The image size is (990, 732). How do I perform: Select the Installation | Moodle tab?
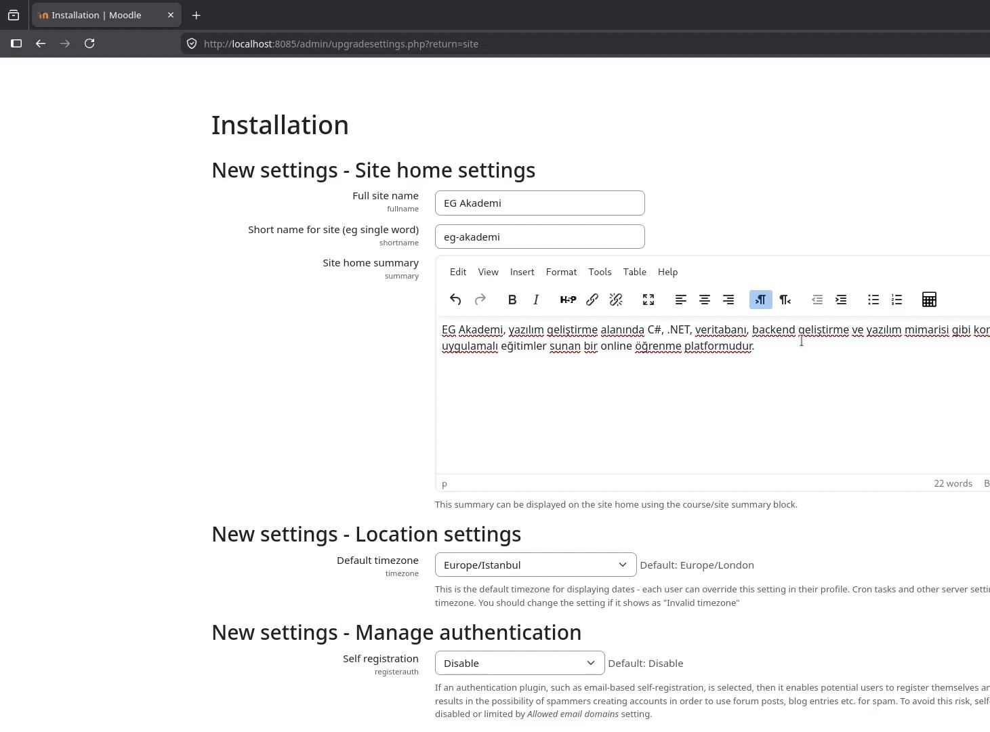click(106, 15)
